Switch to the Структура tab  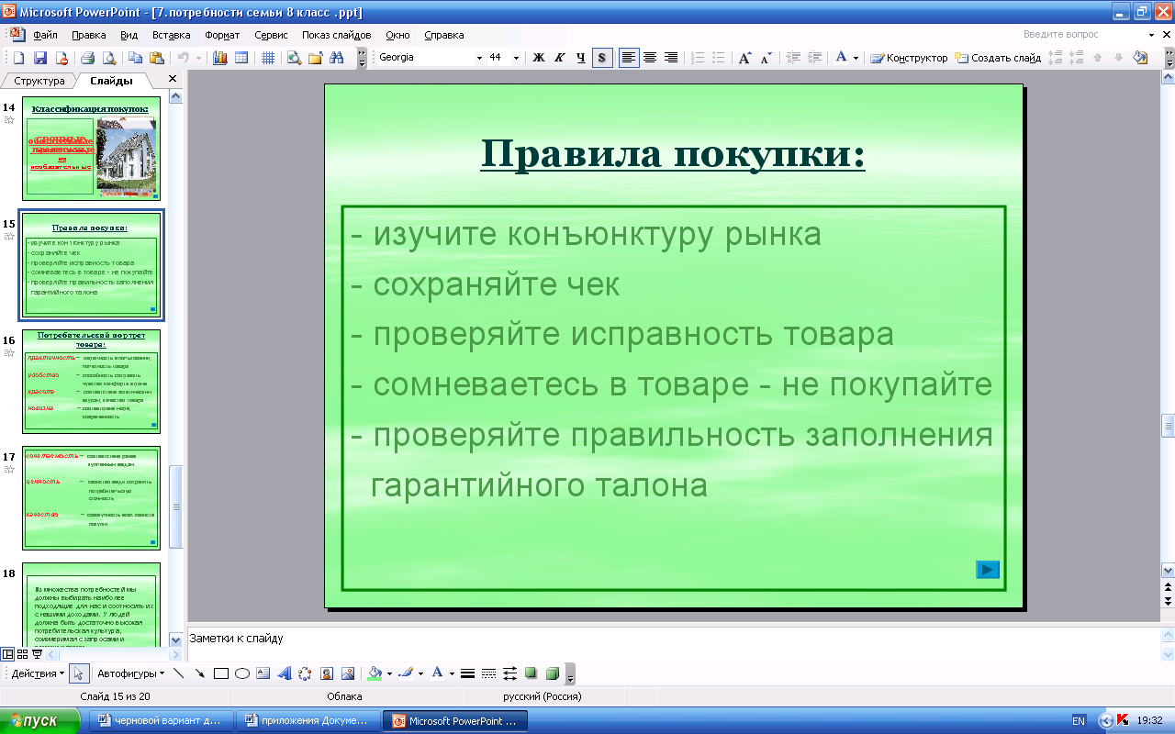pyautogui.click(x=39, y=81)
